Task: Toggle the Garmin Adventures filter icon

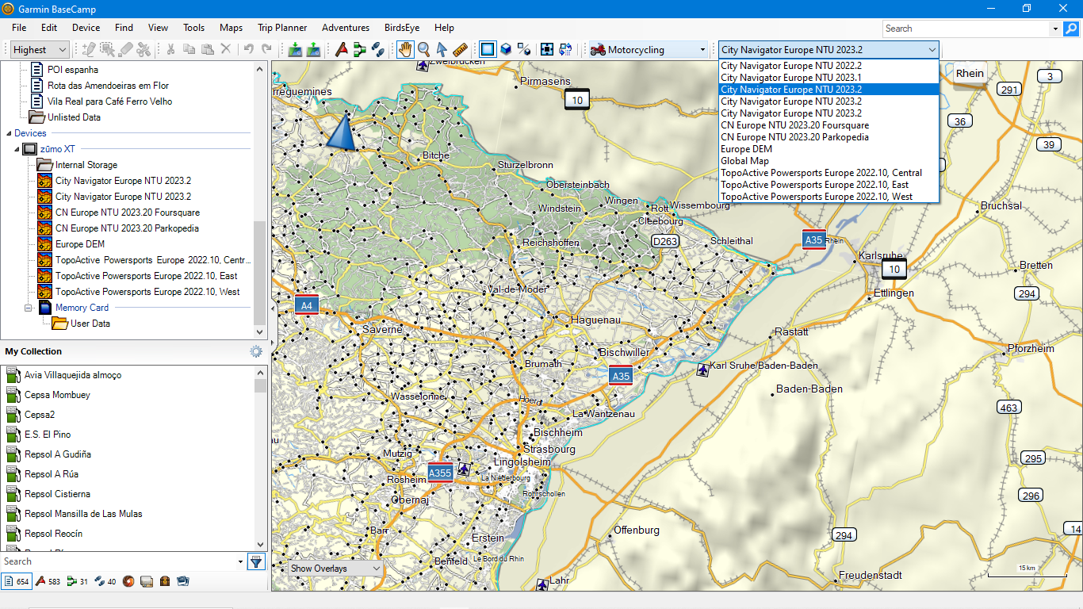Action: pyautogui.click(x=128, y=581)
